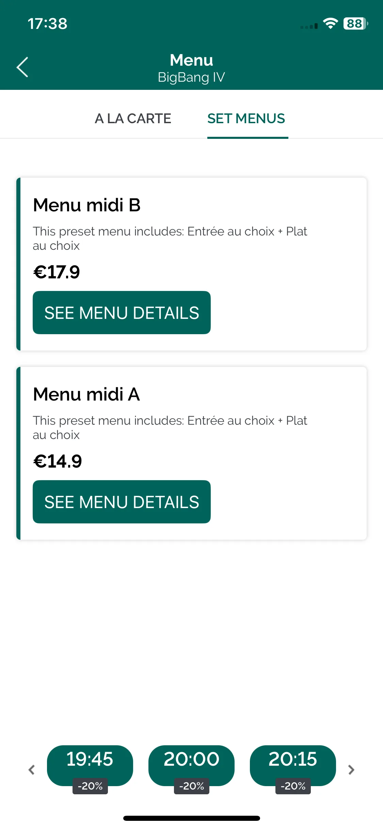Select the SET MENUS tab
The width and height of the screenshot is (383, 829).
pos(246,118)
